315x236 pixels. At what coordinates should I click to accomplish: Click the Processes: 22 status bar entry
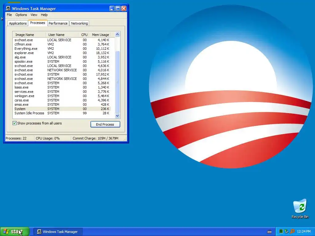[19, 138]
